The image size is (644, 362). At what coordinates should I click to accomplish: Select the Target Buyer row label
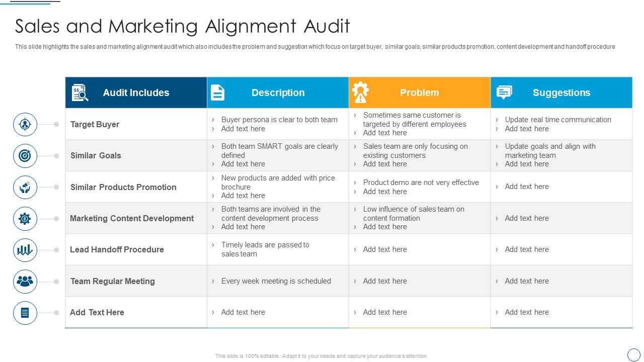point(95,124)
